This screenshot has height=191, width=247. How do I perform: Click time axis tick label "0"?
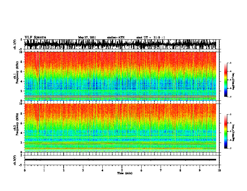(x=25, y=170)
